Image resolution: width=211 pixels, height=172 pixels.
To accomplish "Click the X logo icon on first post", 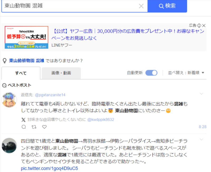I will click(23, 120).
